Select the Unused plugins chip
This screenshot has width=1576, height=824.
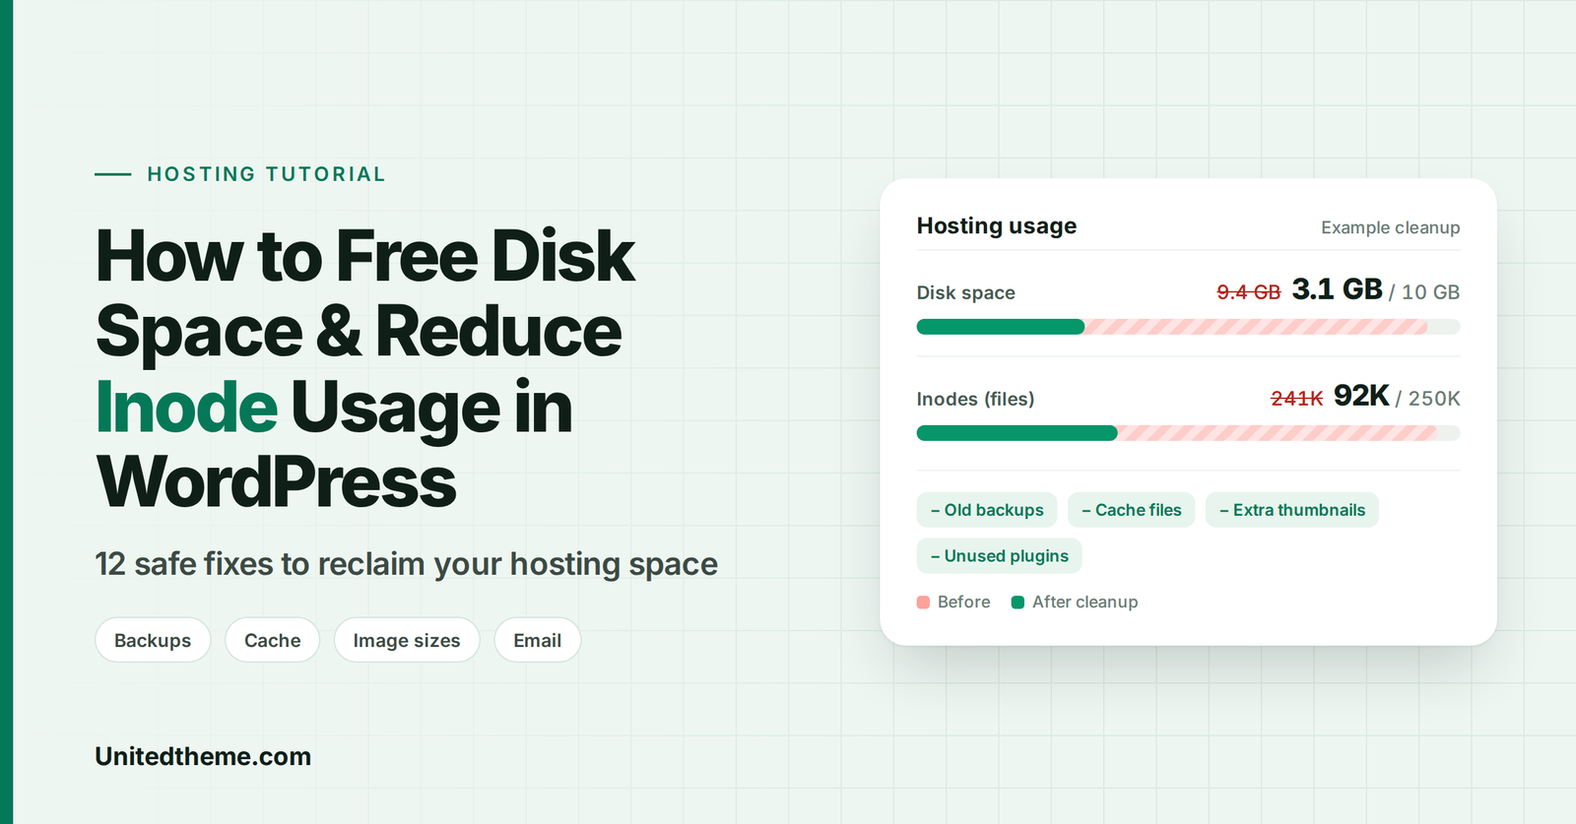tap(1000, 556)
